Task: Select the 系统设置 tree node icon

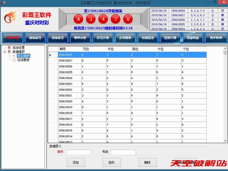Action: pyautogui.click(x=9, y=48)
